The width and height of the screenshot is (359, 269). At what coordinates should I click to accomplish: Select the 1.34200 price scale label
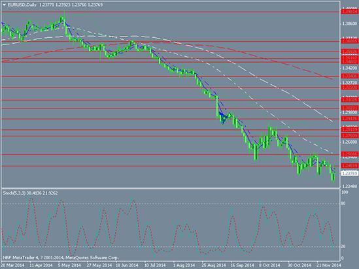350,68
